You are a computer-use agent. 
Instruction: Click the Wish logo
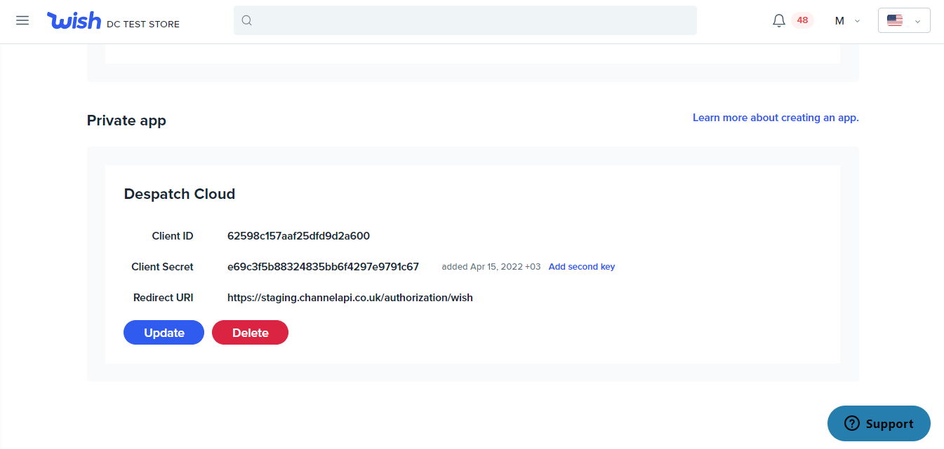74,21
